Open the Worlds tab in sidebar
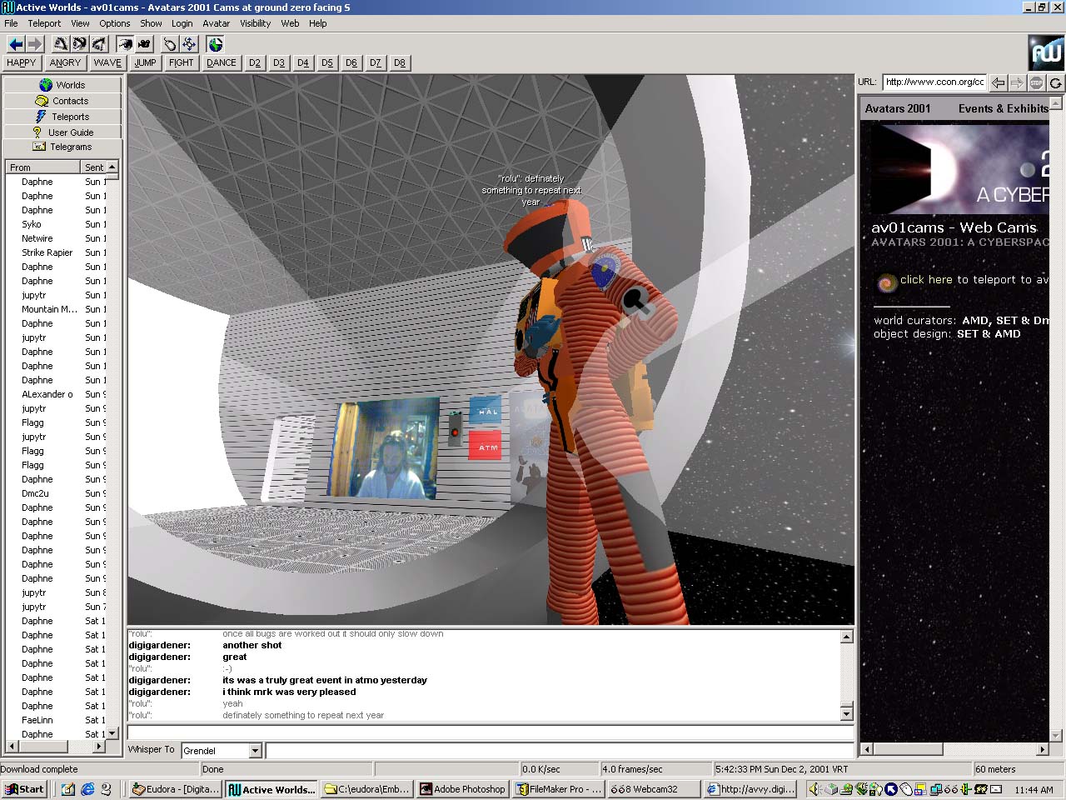 coord(62,85)
